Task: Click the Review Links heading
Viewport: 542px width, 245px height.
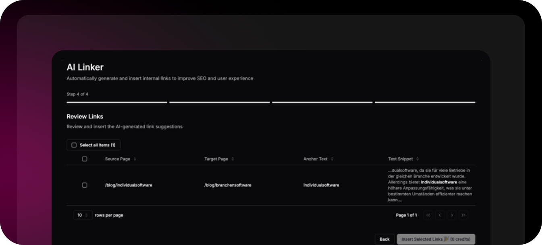Action: tap(85, 116)
